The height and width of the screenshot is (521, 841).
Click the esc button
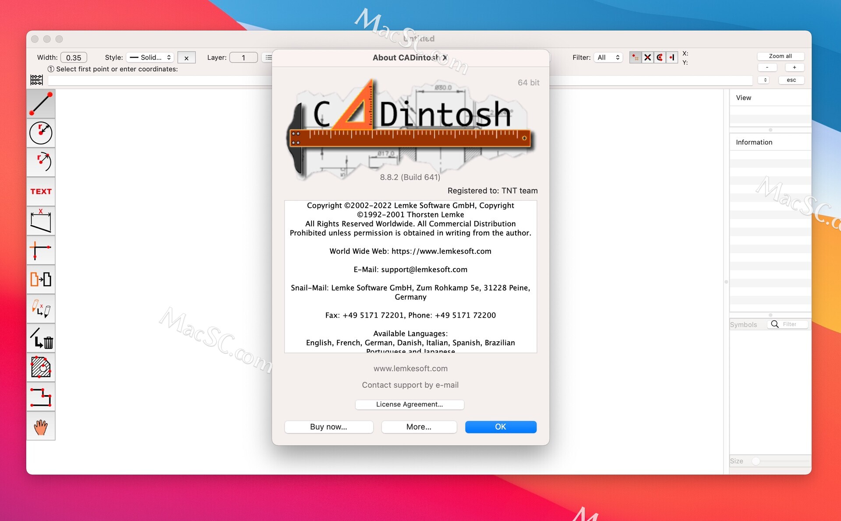[791, 80]
